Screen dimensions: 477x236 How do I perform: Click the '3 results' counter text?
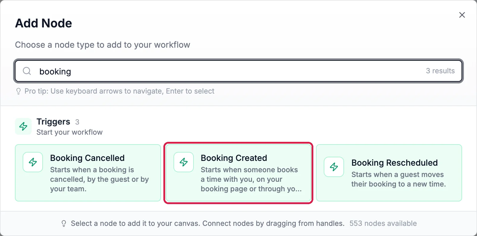click(x=440, y=71)
